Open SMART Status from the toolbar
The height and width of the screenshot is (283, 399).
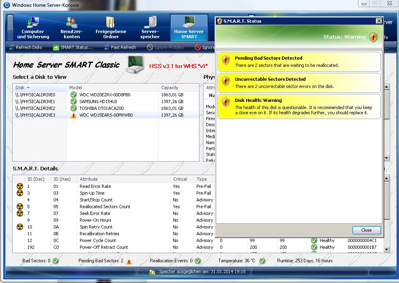(x=73, y=47)
